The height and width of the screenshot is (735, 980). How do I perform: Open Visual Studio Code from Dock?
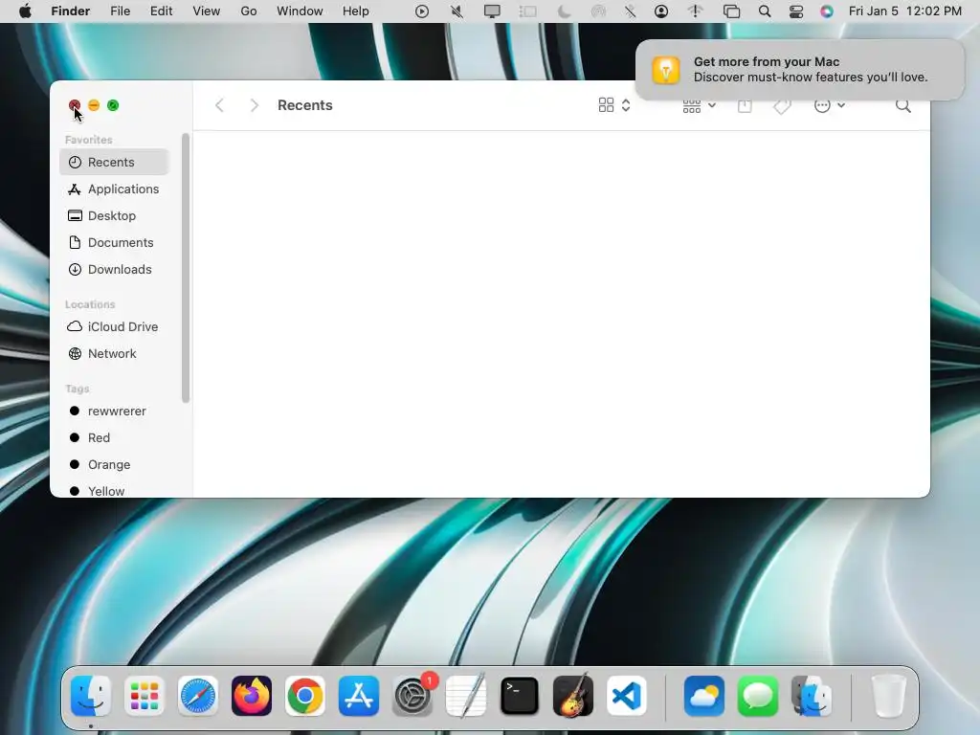[627, 696]
